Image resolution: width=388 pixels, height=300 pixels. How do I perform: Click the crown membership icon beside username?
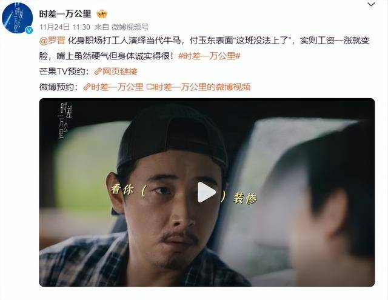102,14
